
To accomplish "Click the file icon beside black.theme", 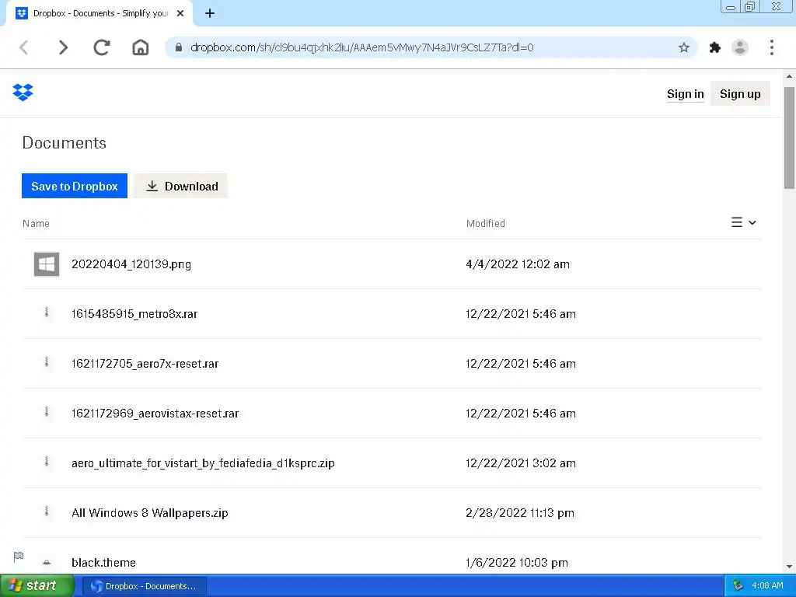I will point(47,562).
